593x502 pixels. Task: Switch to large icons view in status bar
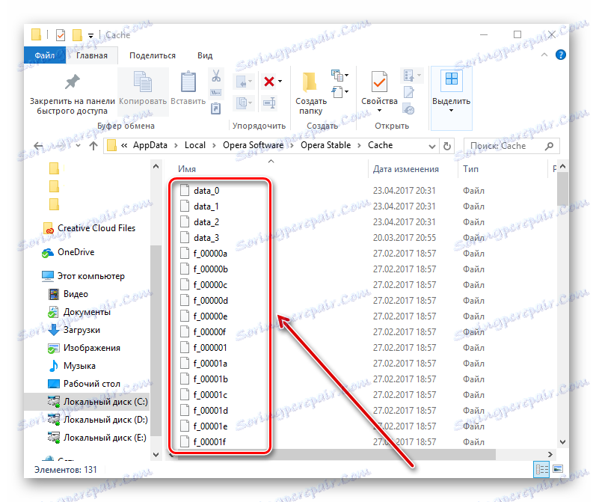point(558,469)
